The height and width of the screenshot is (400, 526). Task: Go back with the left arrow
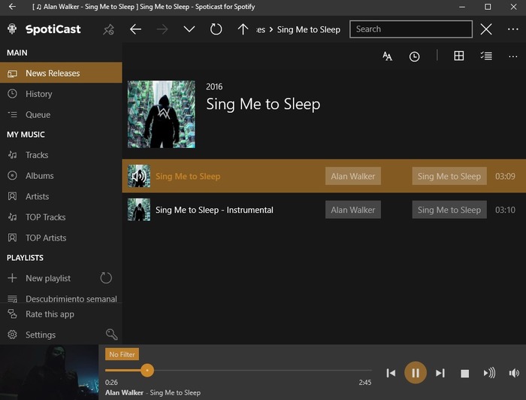click(x=135, y=29)
